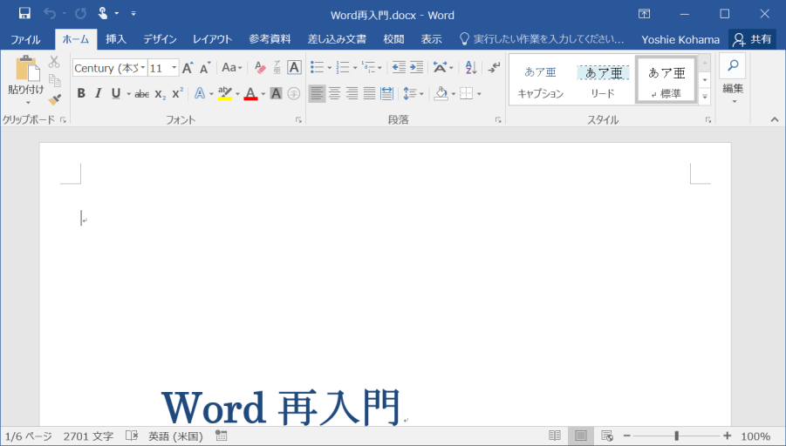
Task: Save the document with the floppy icon
Action: [x=24, y=14]
